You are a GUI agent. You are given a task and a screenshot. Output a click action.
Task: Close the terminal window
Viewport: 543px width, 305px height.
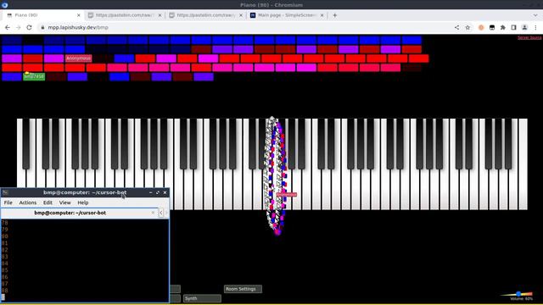coord(165,192)
